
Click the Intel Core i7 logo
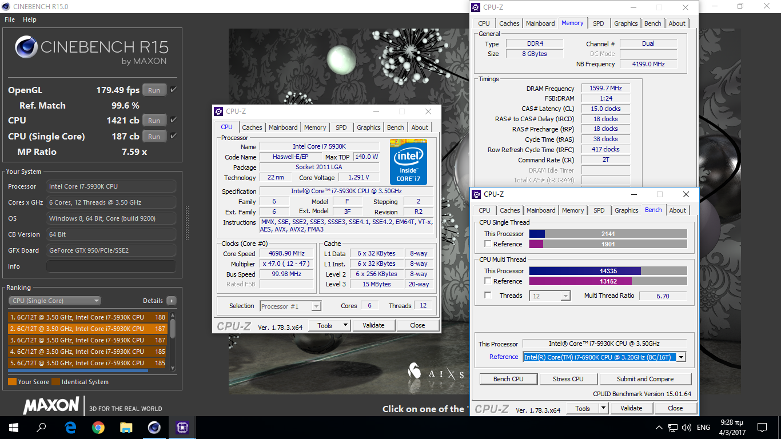coord(408,162)
